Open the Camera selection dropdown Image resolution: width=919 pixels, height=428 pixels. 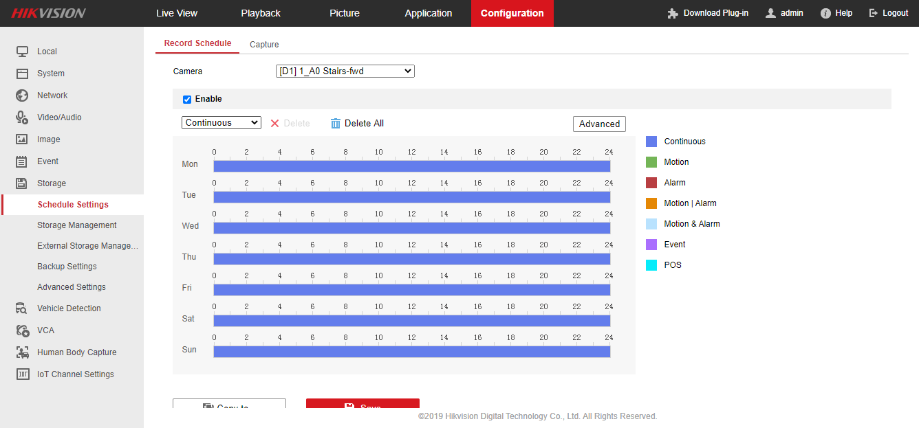(x=345, y=71)
